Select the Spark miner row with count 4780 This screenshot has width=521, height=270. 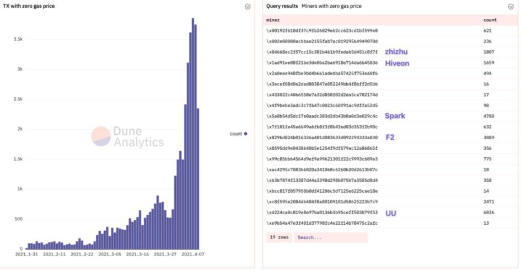pos(322,117)
